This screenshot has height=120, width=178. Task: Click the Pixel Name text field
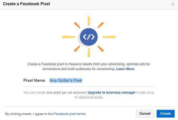point(102,80)
